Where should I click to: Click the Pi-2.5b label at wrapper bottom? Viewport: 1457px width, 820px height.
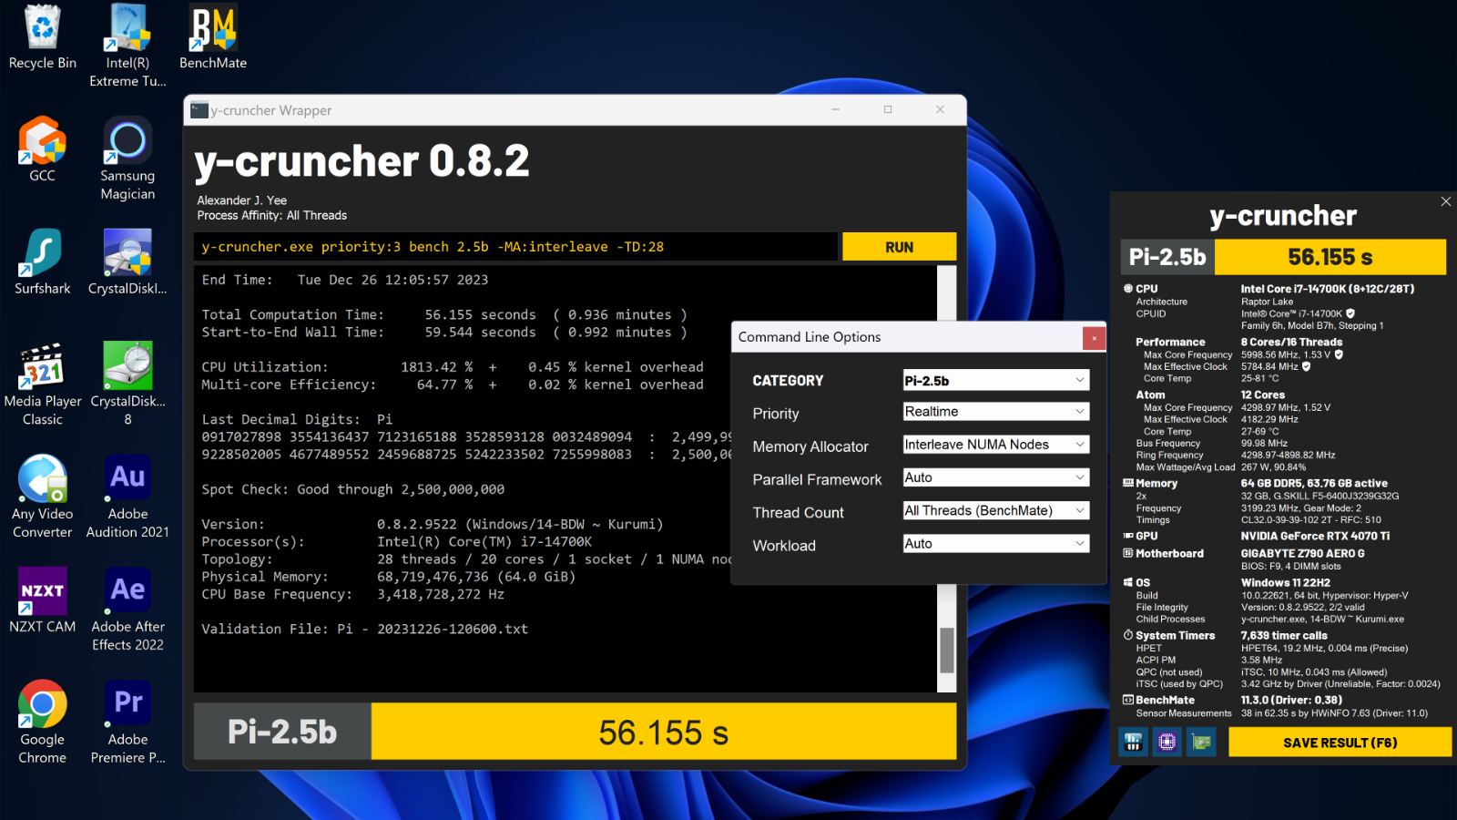point(282,732)
